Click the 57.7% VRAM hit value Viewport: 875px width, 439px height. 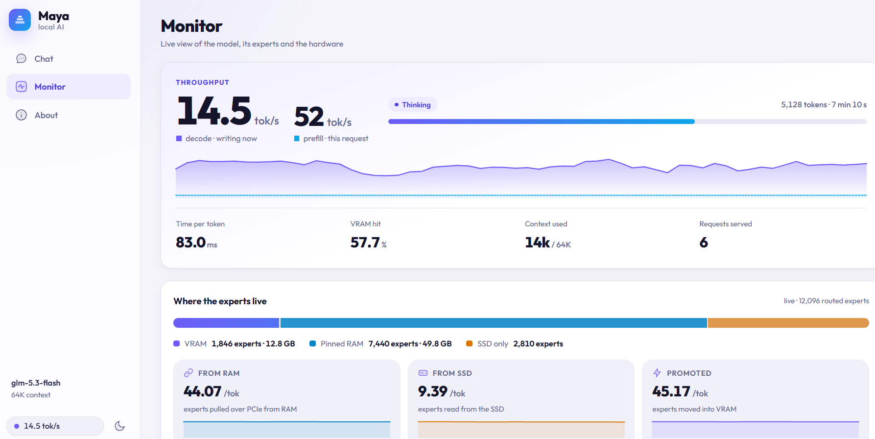pos(369,243)
